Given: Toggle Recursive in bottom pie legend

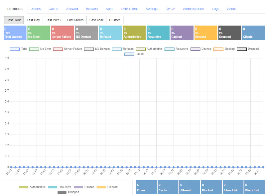Looking at the screenshot, I should pyautogui.click(x=60, y=187).
